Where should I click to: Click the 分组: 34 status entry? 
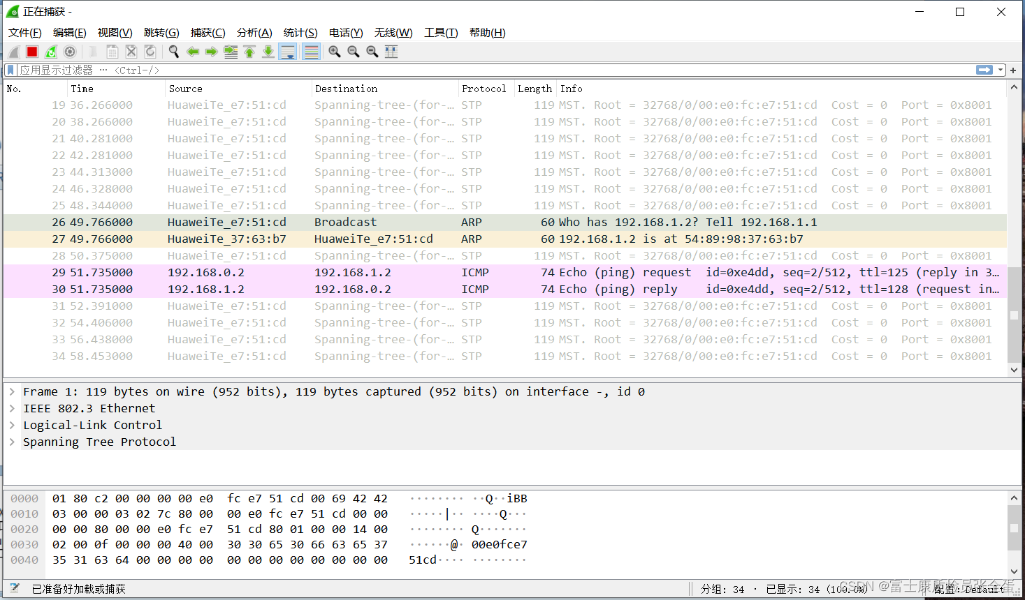coord(722,589)
